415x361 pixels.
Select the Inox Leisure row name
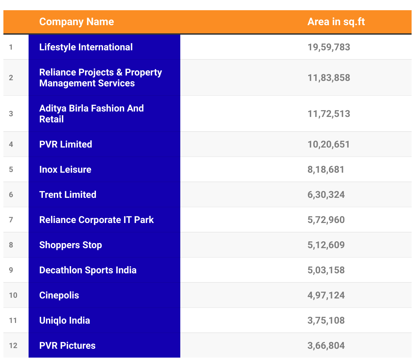pos(65,170)
